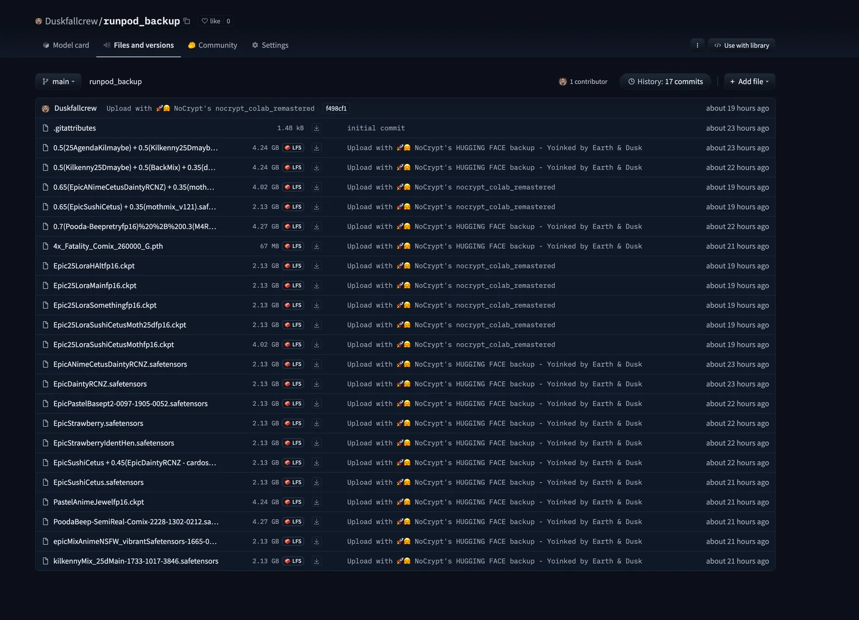Click Use with library button
The image size is (859, 620).
[x=742, y=45]
